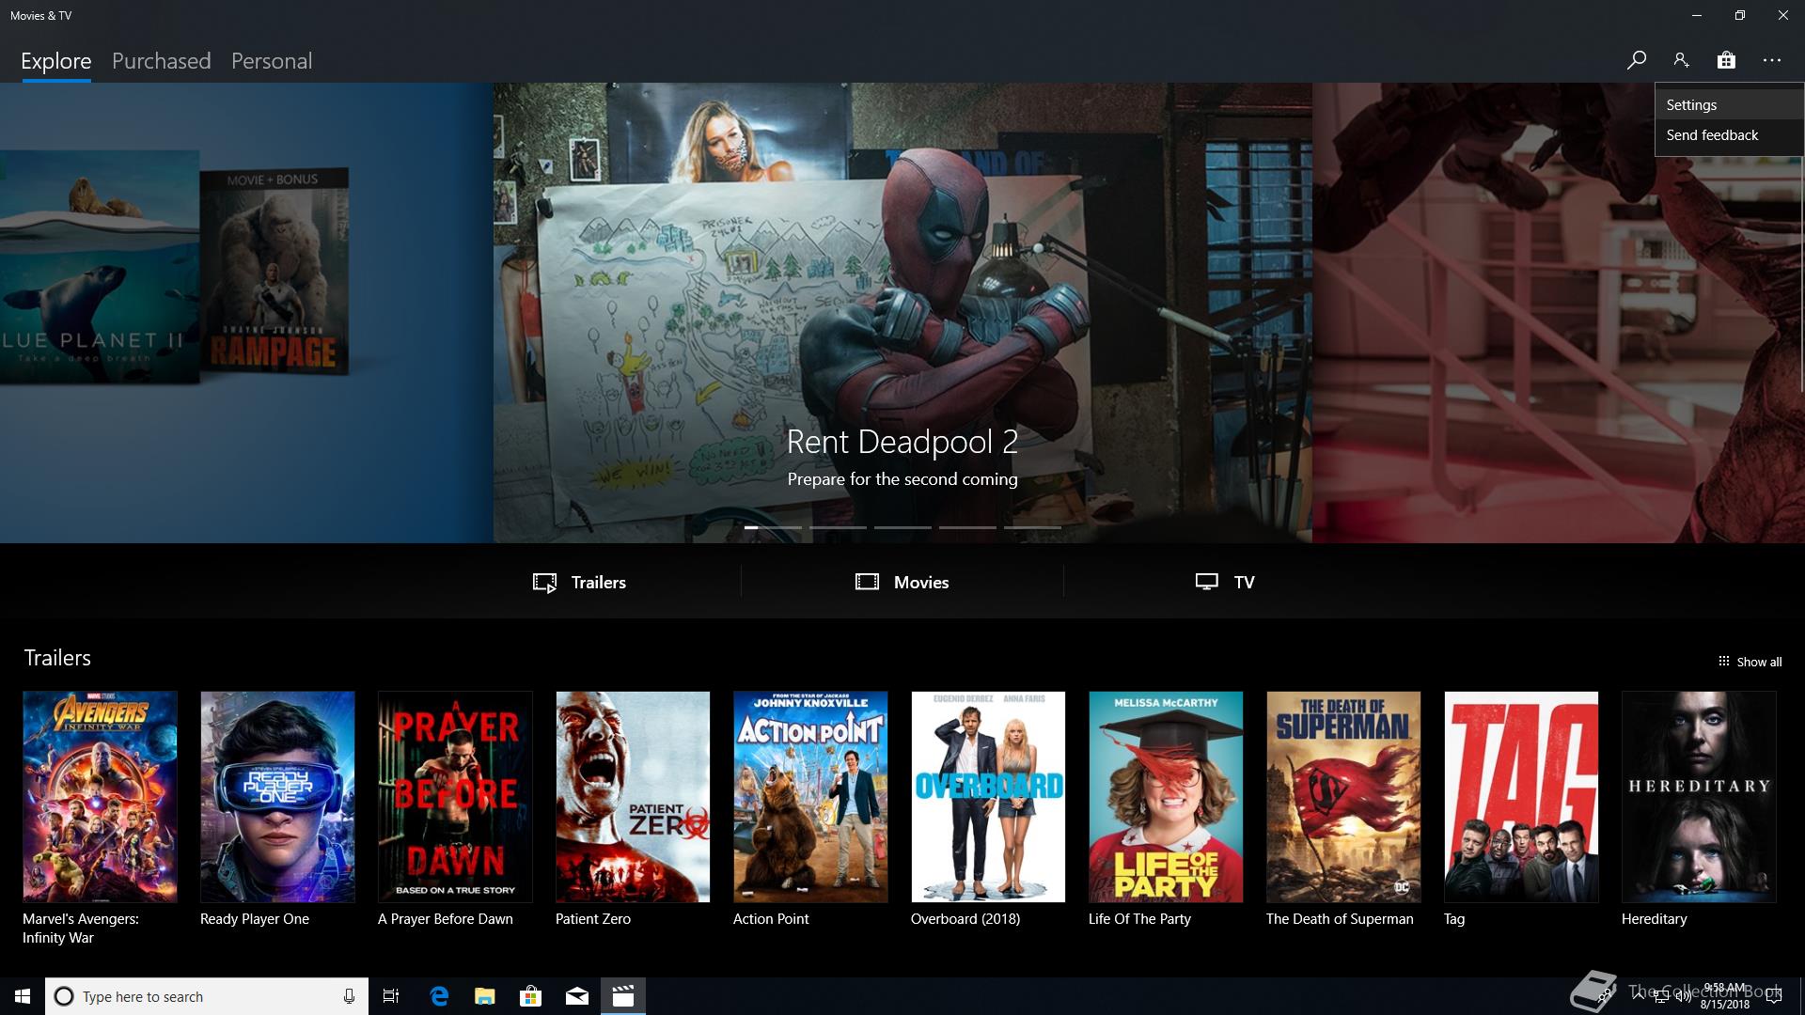This screenshot has width=1805, height=1015.
Task: Open the Trailers category label
Action: pyautogui.click(x=599, y=583)
